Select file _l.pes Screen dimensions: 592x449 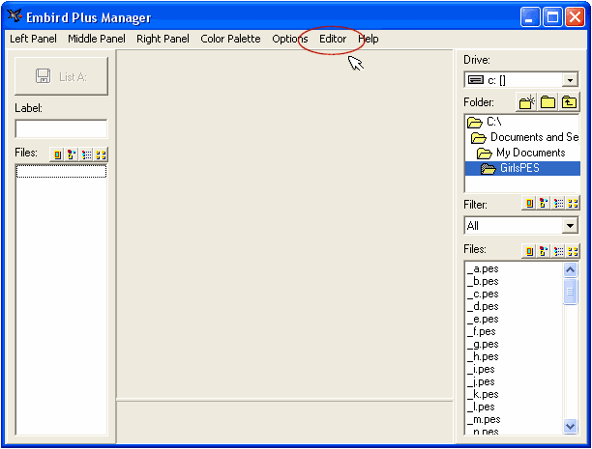[x=481, y=407]
